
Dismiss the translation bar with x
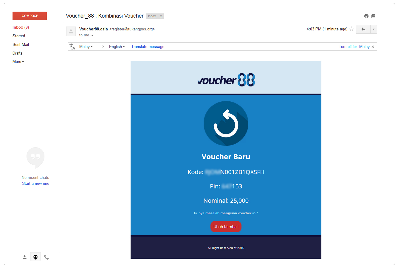point(373,47)
